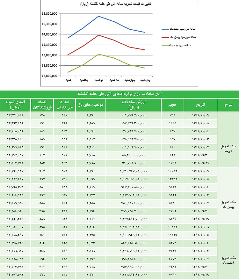Click the volume cell ۱۰۵۹۲
The width and height of the screenshot is (239, 279).
172,227
